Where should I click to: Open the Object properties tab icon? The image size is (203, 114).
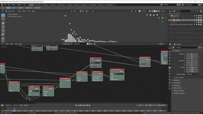pos(170,67)
